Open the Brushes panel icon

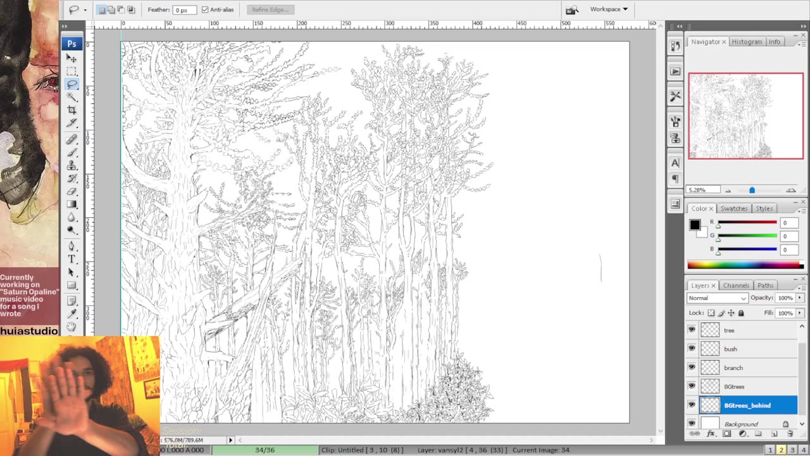(675, 122)
